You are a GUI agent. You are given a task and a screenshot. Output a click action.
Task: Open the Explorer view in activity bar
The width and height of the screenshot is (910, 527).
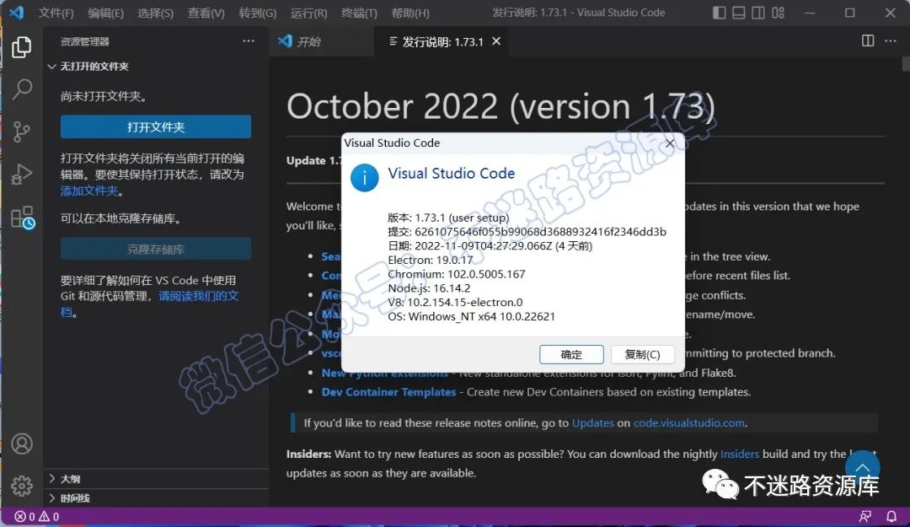(21, 47)
